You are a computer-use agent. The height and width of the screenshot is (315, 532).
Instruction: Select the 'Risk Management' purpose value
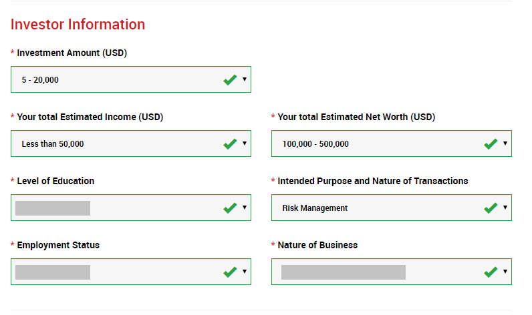click(315, 208)
